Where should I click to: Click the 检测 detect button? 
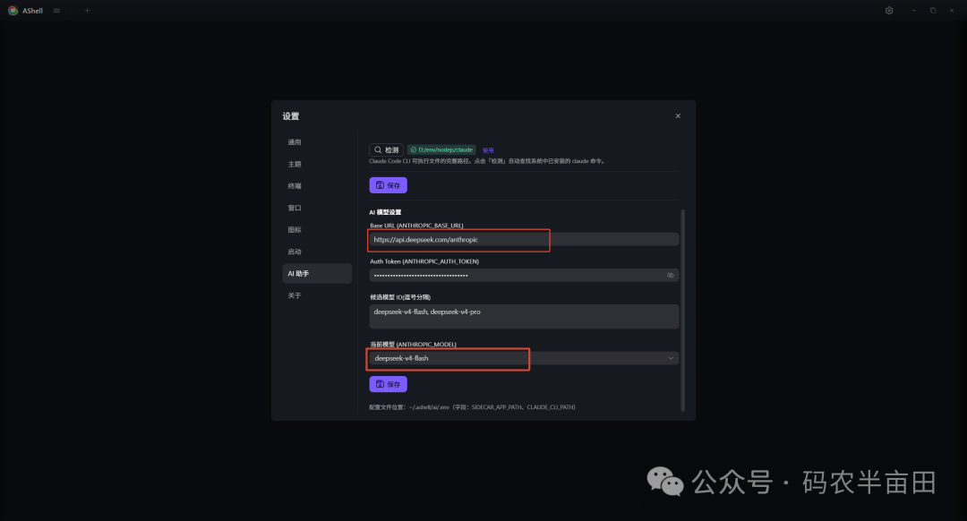pyautogui.click(x=386, y=149)
